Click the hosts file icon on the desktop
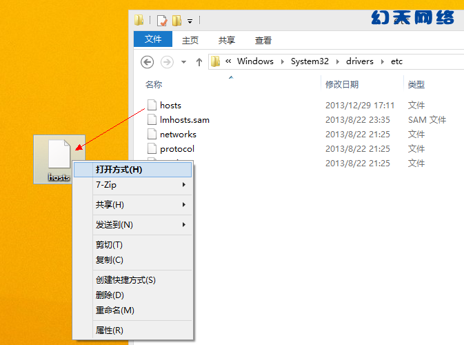Screen dimensions: 464x345 [59, 155]
